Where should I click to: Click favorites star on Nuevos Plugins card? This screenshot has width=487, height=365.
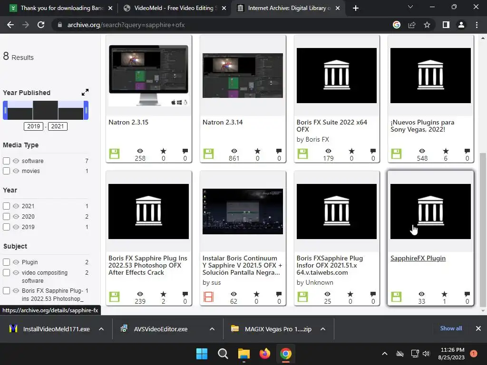pos(446,151)
